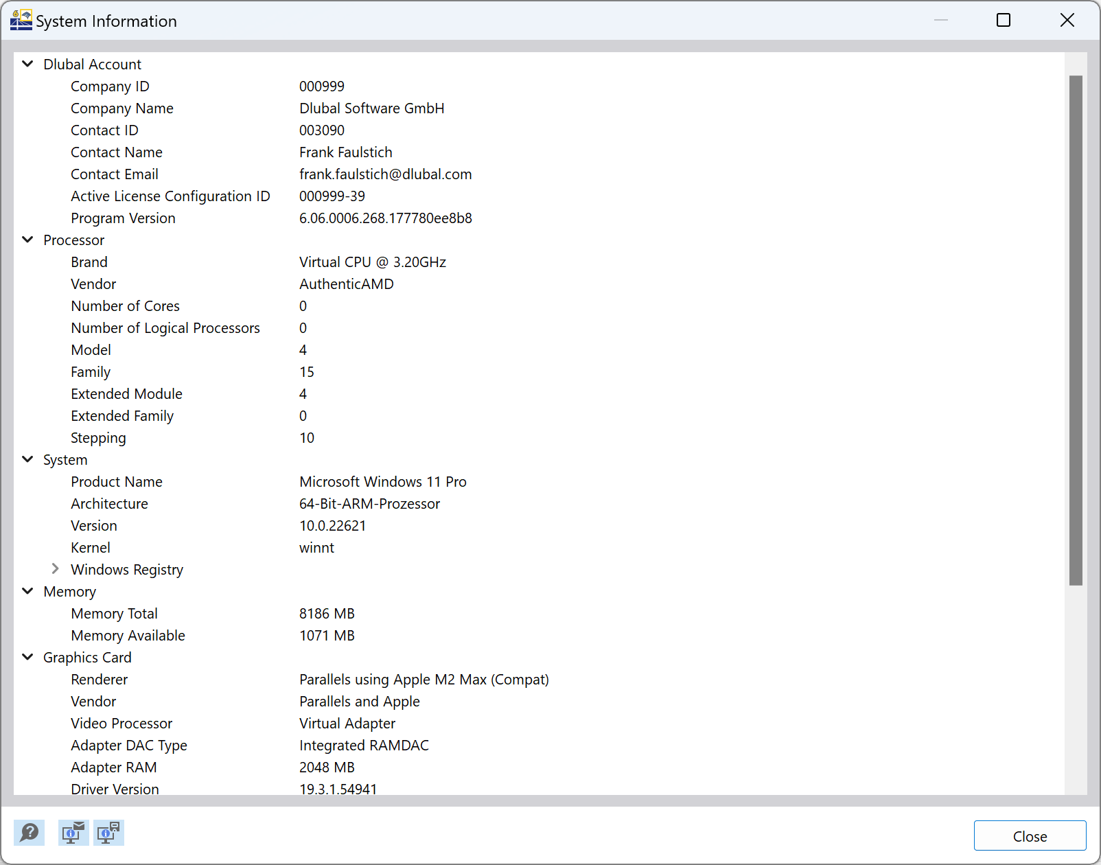Click the value Dlubal Software GmbH
1101x865 pixels.
tap(371, 108)
